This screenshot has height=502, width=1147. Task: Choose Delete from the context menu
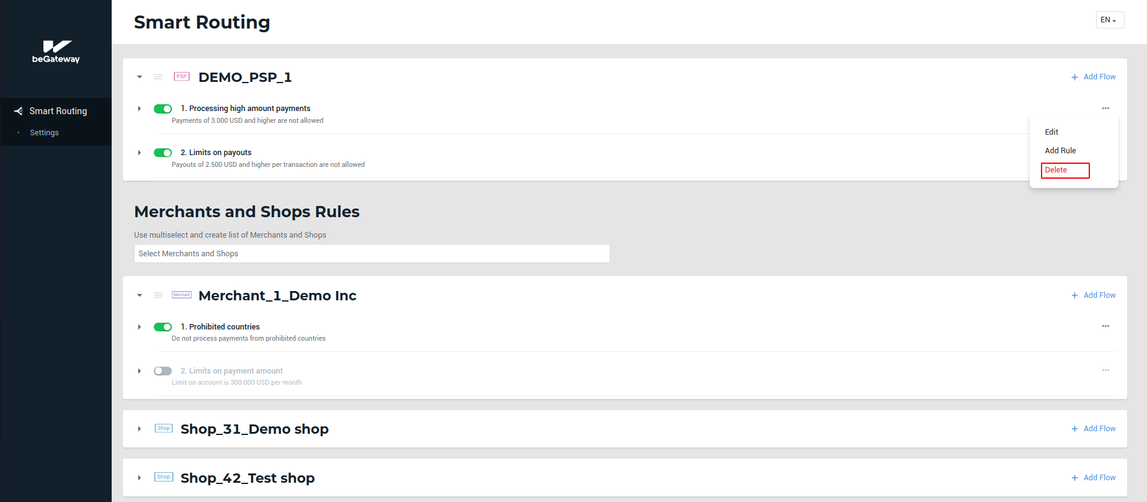coord(1064,170)
